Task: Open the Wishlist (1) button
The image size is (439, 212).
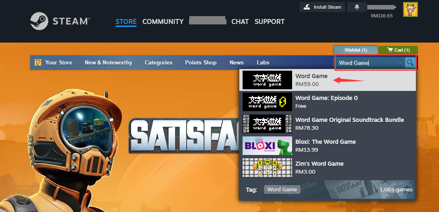Action: (356, 50)
